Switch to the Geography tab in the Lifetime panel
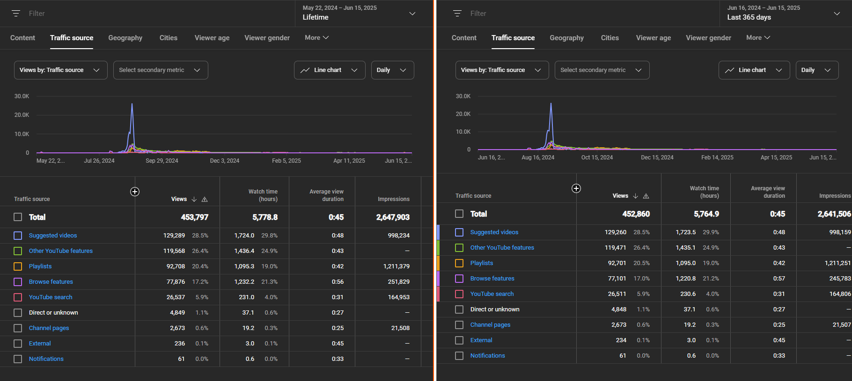Viewport: 852px width, 381px height. tap(125, 38)
